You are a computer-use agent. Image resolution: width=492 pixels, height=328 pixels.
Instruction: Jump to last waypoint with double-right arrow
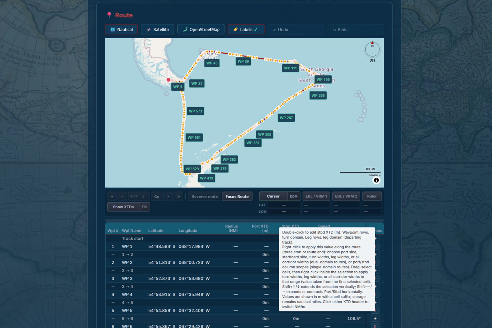pyautogui.click(x=178, y=197)
